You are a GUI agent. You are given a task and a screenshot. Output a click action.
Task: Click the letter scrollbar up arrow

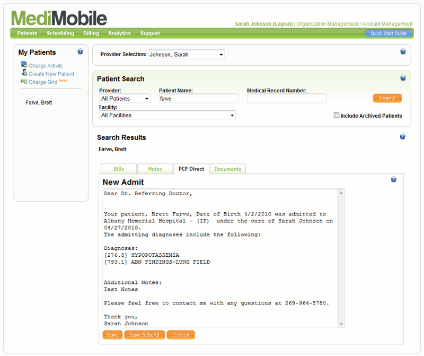(341, 193)
